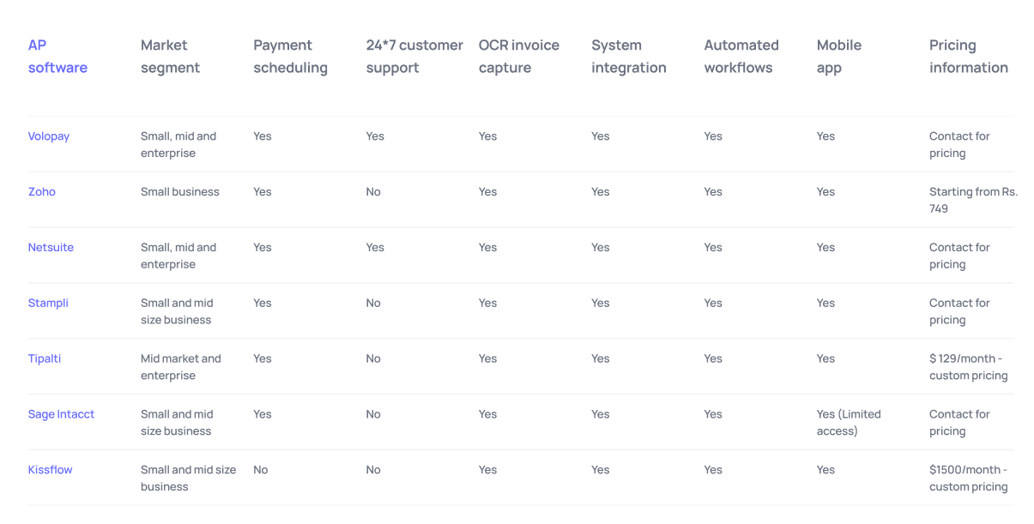Click Tipalti's 'Yes' under System integration
Image resolution: width=1034 pixels, height=524 pixels.
pyautogui.click(x=601, y=359)
